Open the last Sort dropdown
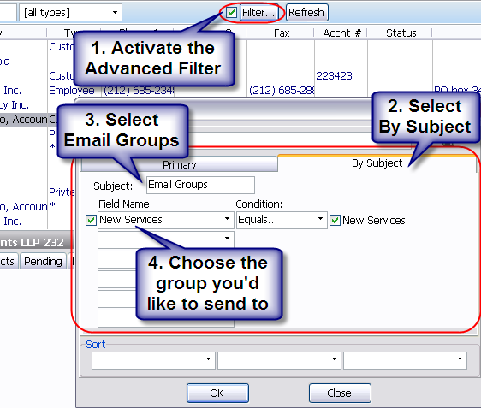This screenshot has width=481, height=408. click(x=405, y=360)
